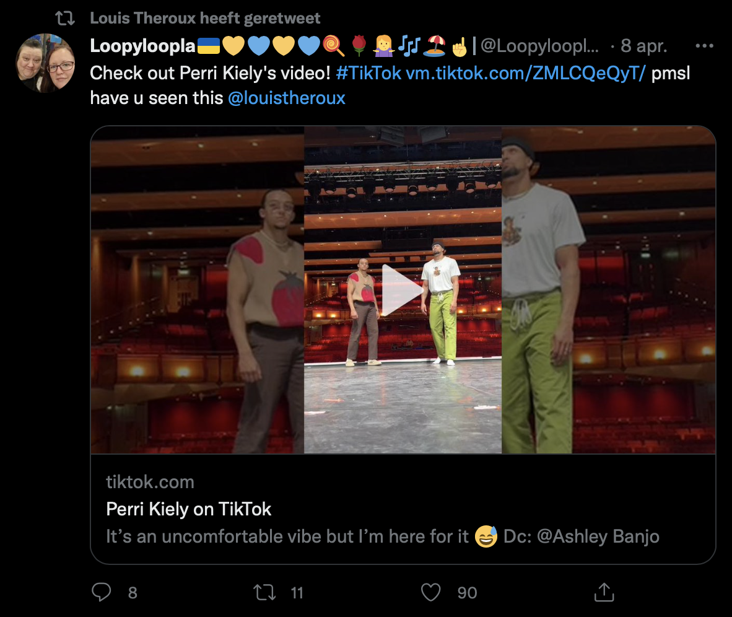Image resolution: width=732 pixels, height=617 pixels.
Task: Click the retweet count number 11
Action: click(x=297, y=593)
